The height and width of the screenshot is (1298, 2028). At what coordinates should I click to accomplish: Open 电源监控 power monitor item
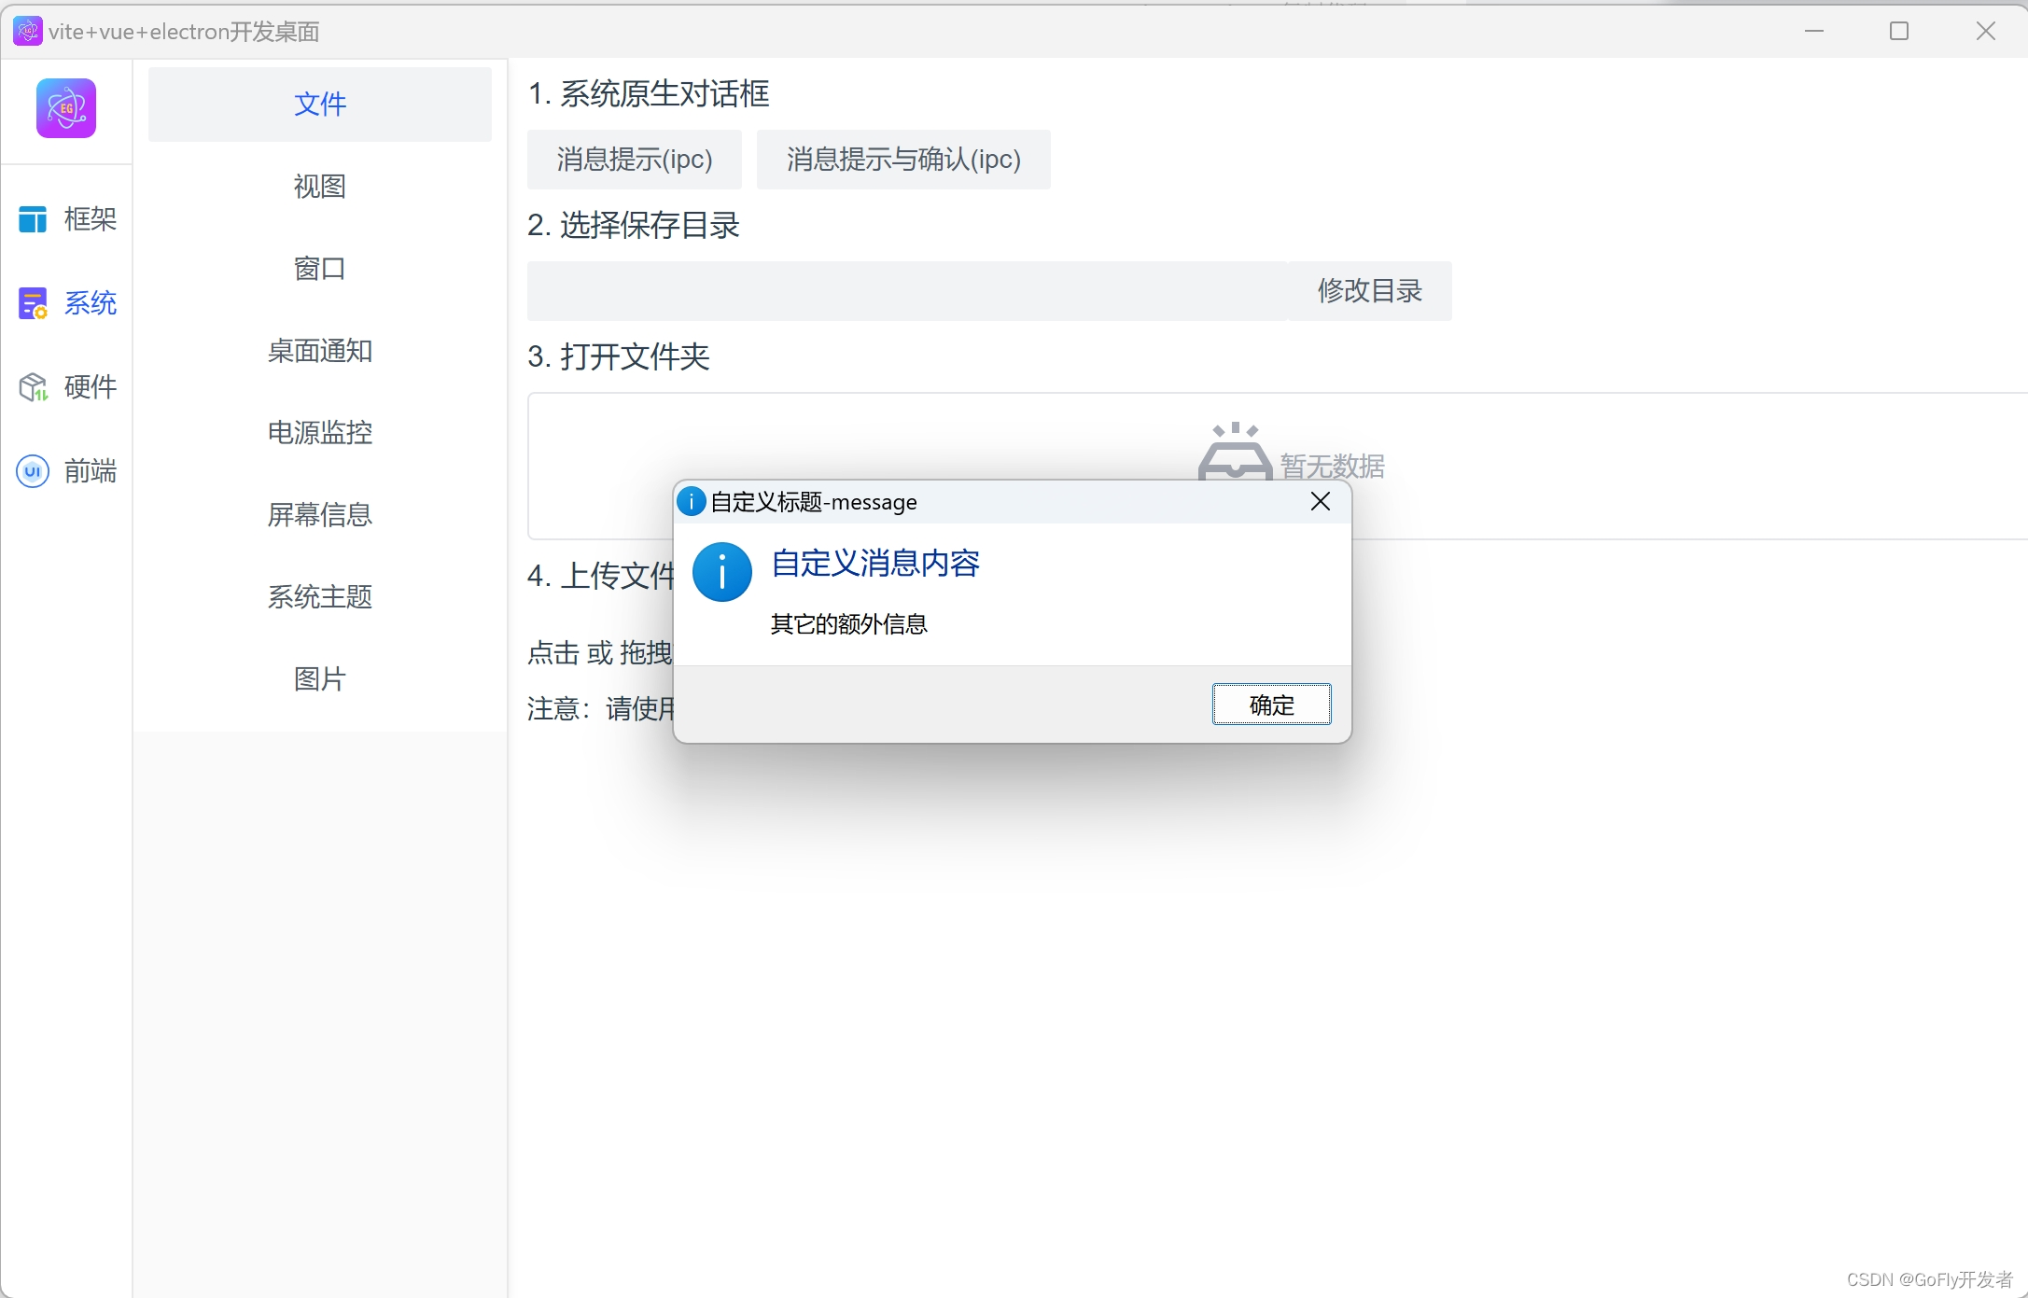[x=319, y=433]
